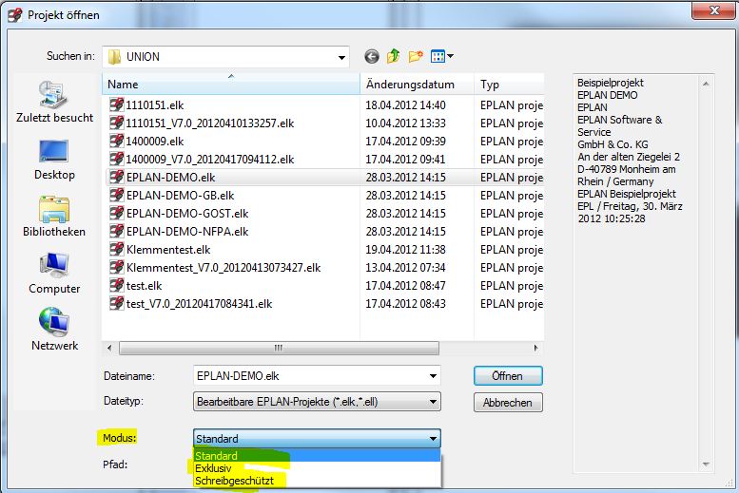Click the date 17.04.2012 09:39
The image size is (739, 493).
tap(405, 141)
